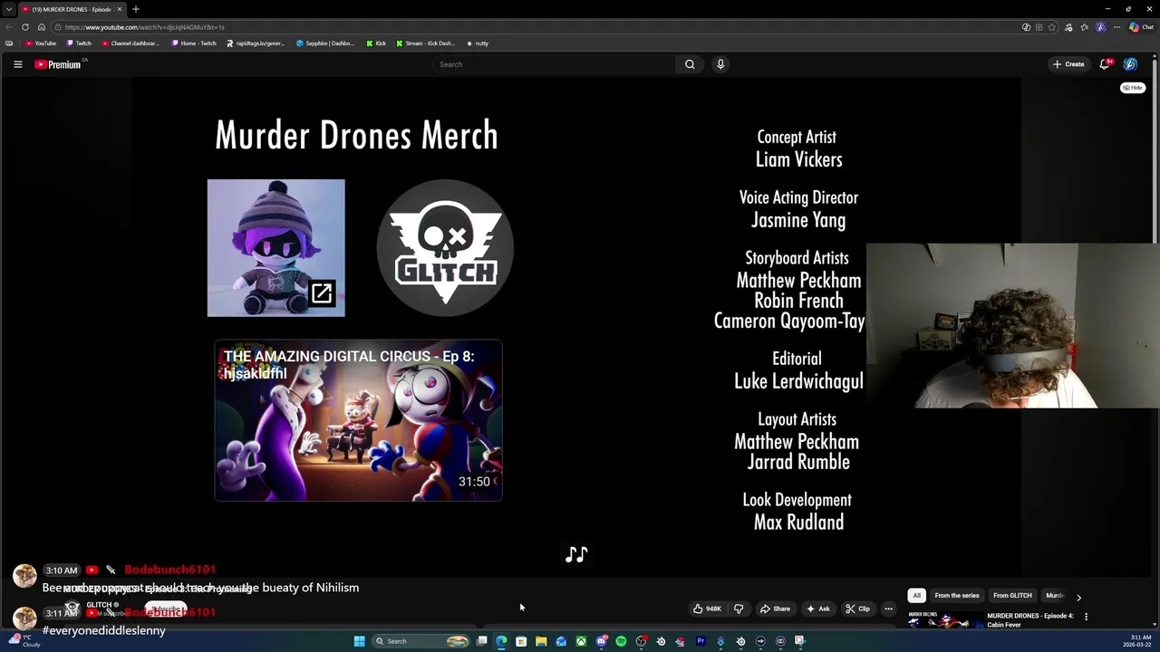
Task: Play The Amazing Digital Circus Ep 8
Action: click(359, 421)
